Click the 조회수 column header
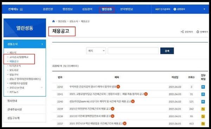Screen dimensions: 211x129 click(x=191, y=77)
